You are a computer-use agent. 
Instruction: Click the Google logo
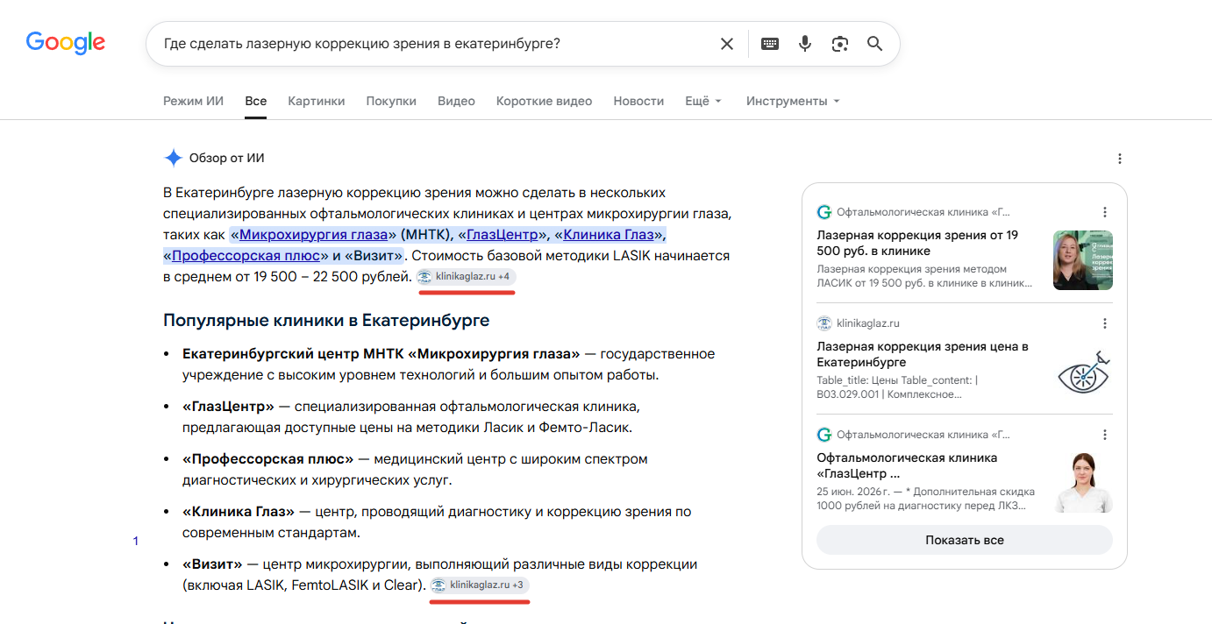click(66, 42)
